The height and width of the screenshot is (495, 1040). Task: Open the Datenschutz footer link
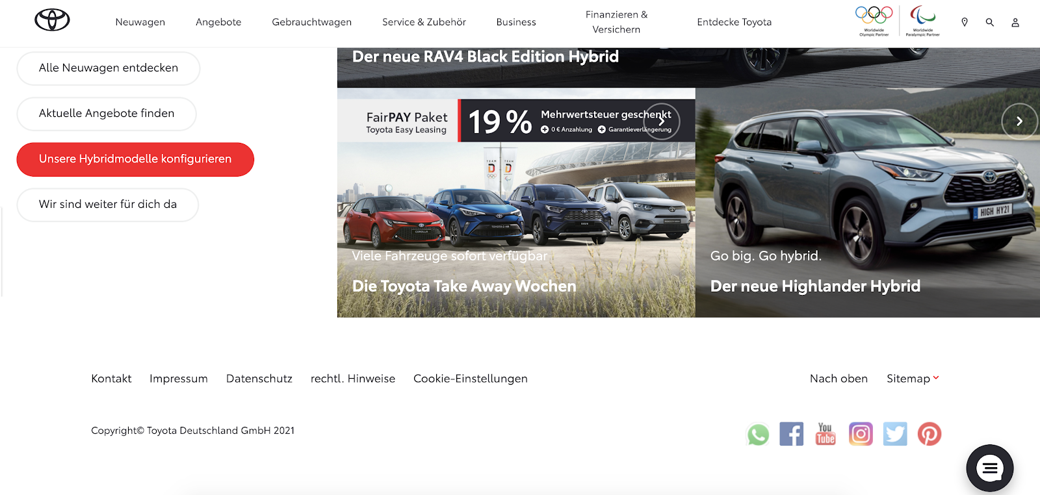pos(259,379)
